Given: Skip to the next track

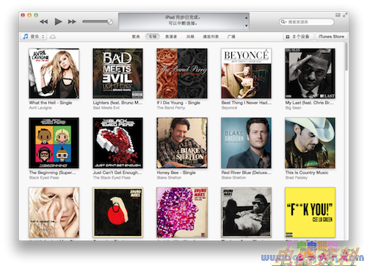Looking at the screenshot, I should click(72, 22).
